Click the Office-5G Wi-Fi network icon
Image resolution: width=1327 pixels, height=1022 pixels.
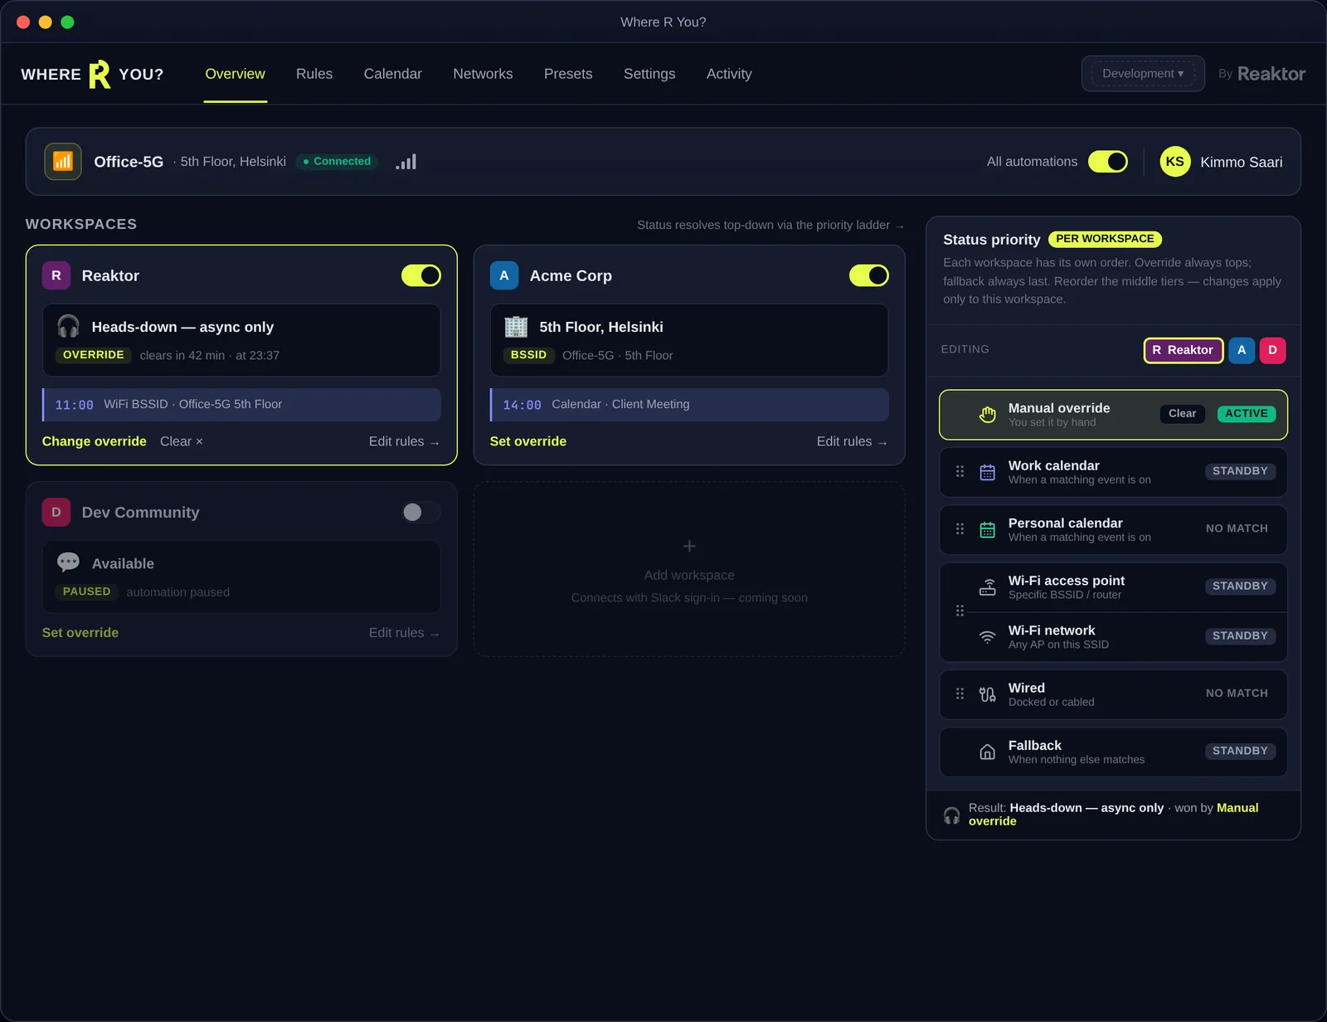tap(63, 162)
